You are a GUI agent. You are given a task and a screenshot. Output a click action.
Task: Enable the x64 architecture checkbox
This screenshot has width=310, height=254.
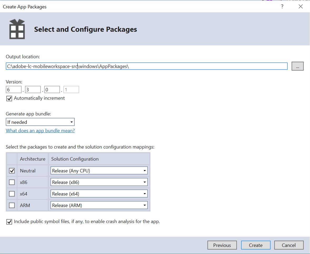(12, 194)
